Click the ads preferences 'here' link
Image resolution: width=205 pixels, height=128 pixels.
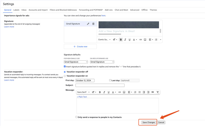tap(104, 16)
